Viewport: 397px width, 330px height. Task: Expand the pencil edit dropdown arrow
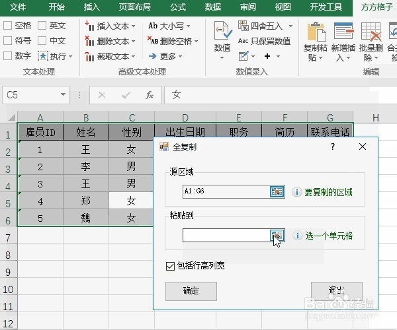(x=253, y=56)
